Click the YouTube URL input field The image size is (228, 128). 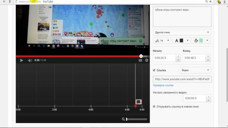coord(182,79)
